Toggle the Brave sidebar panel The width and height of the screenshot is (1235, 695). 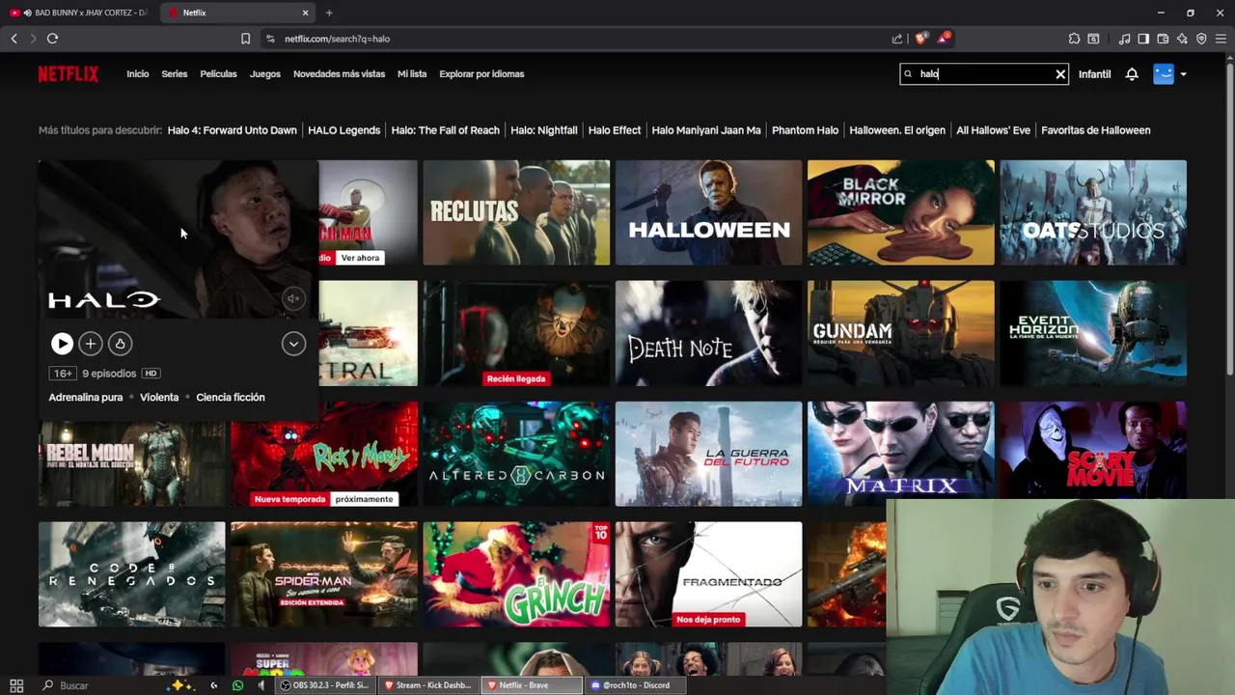point(1143,39)
